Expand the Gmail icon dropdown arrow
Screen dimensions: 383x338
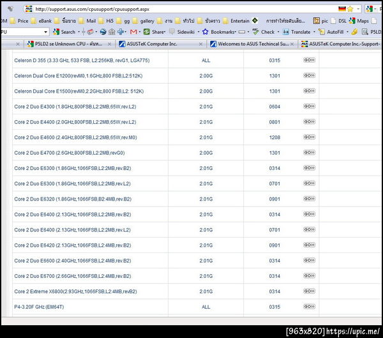(x=139, y=32)
